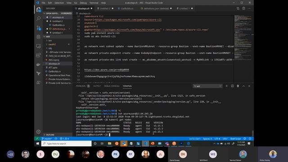Open the Go menu
Viewport: 288px width, 162px height.
point(76,3)
